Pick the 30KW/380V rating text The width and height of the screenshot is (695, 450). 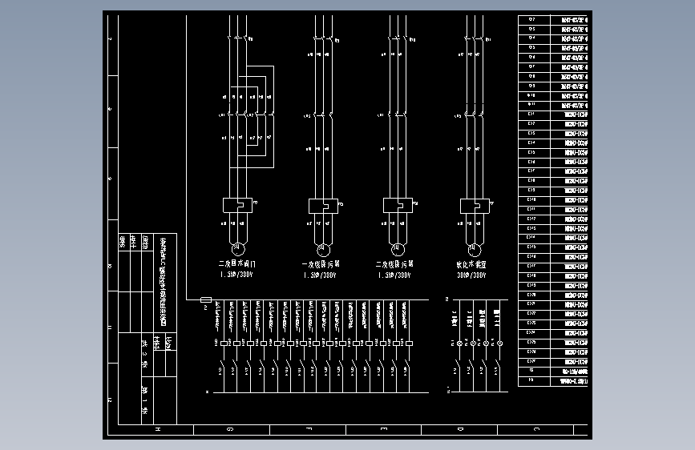tap(471, 275)
